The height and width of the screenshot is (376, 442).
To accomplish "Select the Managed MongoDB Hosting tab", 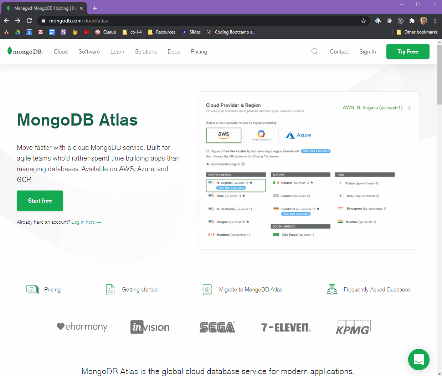I will tap(45, 8).
